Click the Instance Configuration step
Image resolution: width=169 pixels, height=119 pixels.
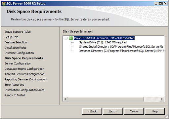(x=19, y=53)
